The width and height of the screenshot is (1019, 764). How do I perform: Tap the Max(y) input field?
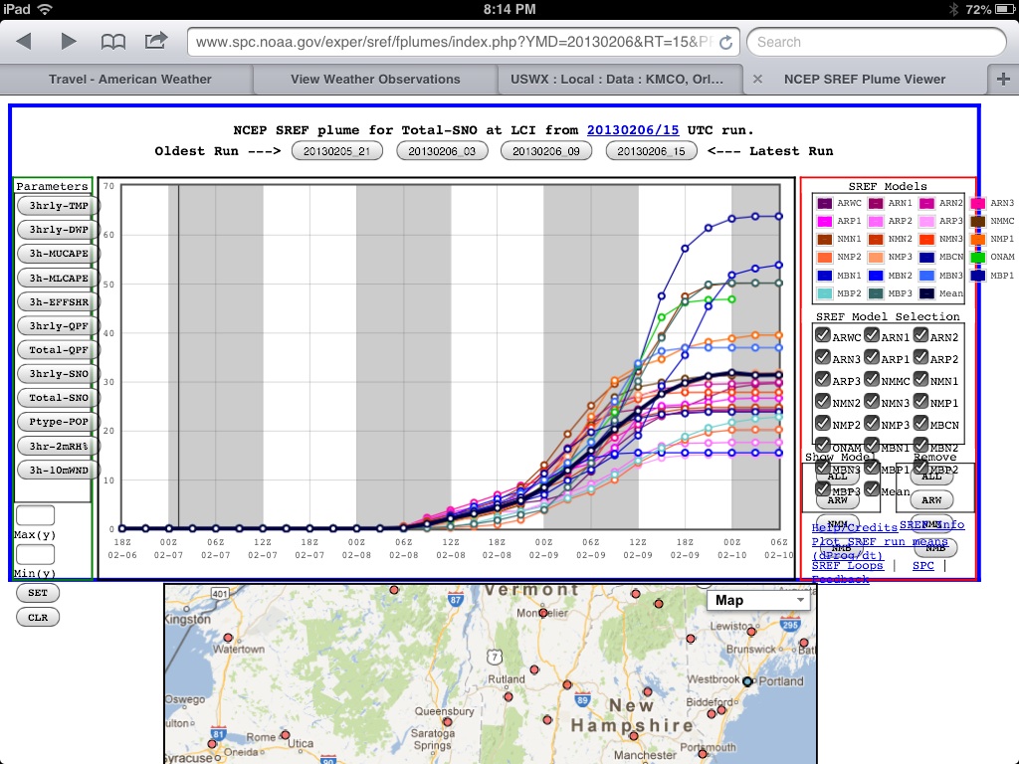pyautogui.click(x=36, y=515)
